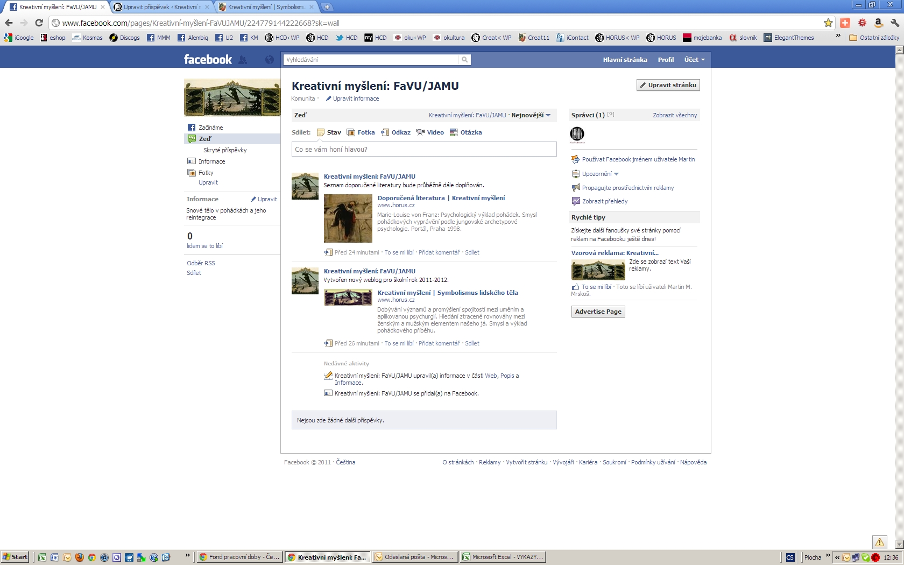Open Skryté příspěvky in sidebar
904x565 pixels.
pyautogui.click(x=225, y=150)
